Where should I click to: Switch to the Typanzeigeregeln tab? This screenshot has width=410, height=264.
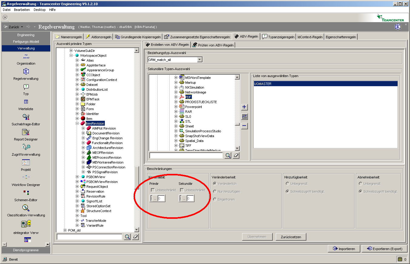tap(278, 37)
